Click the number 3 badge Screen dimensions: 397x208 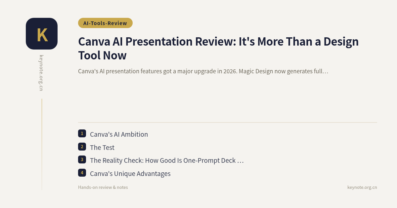(82, 159)
